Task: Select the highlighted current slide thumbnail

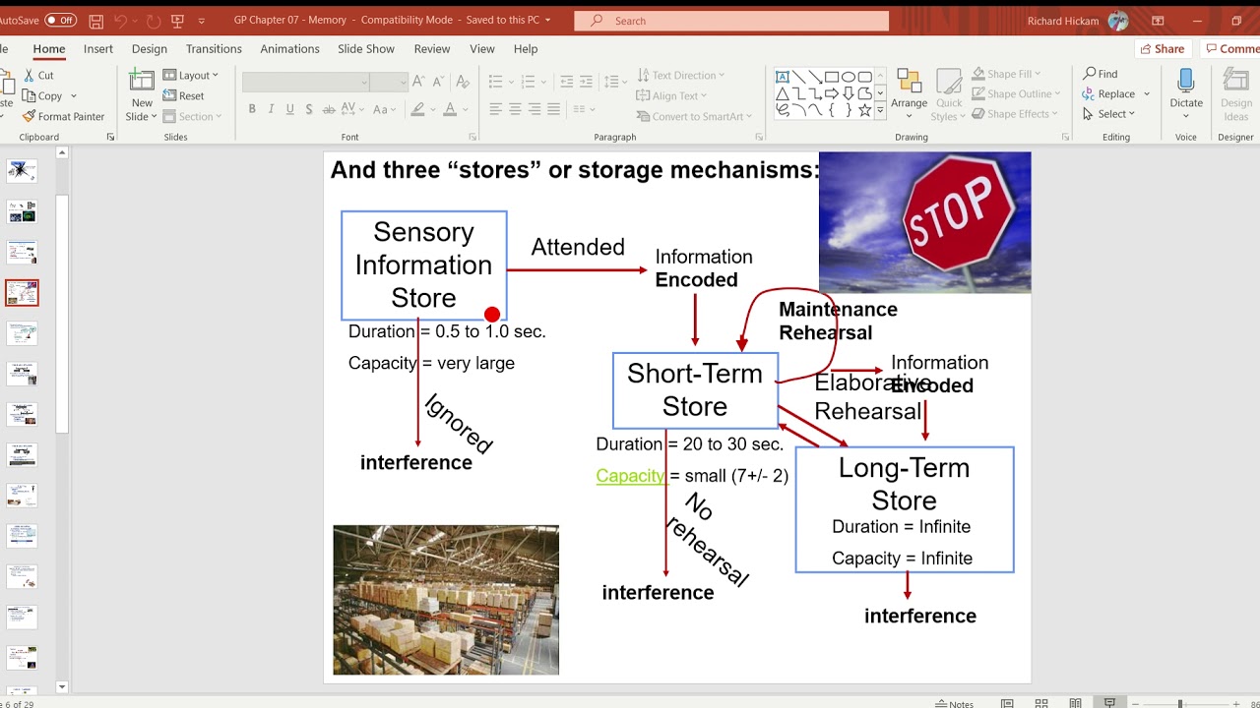Action: click(22, 292)
